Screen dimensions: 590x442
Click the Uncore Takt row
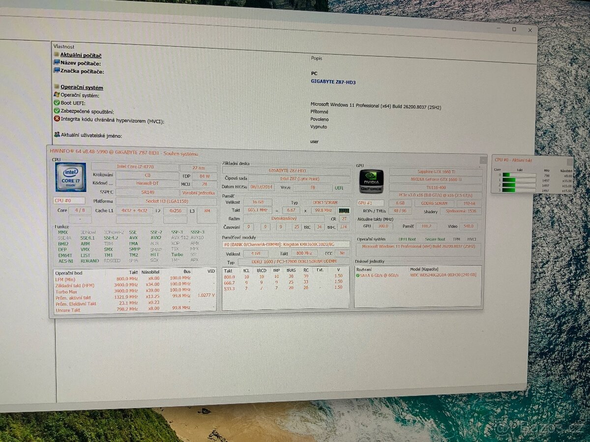[135, 310]
